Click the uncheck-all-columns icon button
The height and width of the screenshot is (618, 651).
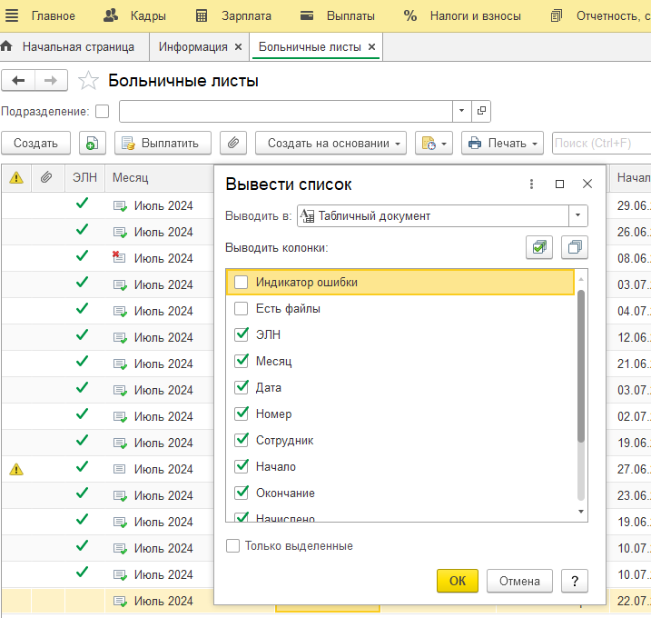click(x=574, y=247)
